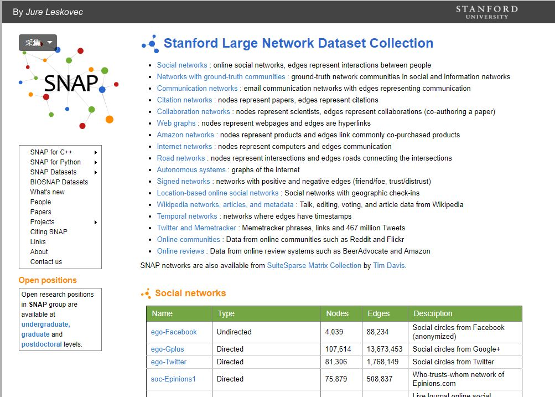Click the Stanford University logo
The height and width of the screenshot is (397, 555).
pos(487,12)
